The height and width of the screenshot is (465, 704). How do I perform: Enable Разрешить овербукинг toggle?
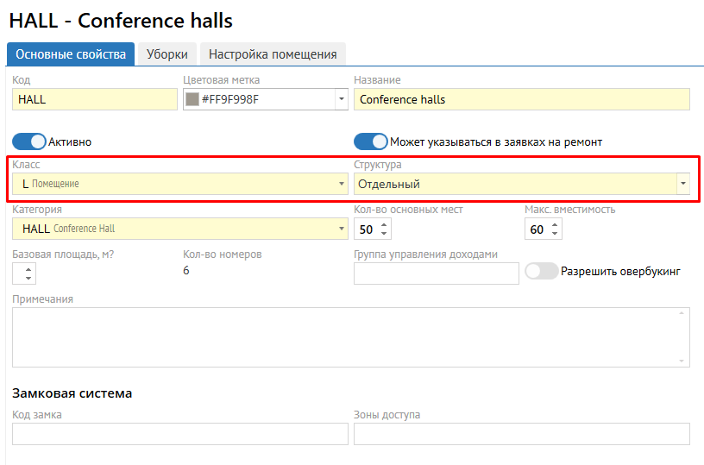[542, 271]
